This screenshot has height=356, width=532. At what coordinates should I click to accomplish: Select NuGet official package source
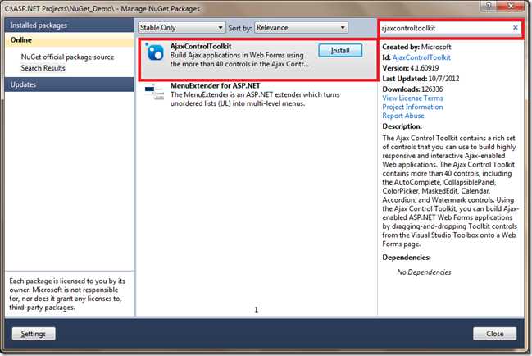67,57
